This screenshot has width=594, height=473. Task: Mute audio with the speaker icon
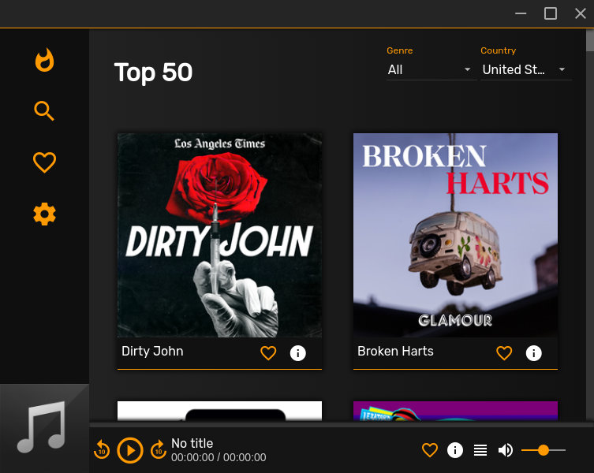click(506, 450)
